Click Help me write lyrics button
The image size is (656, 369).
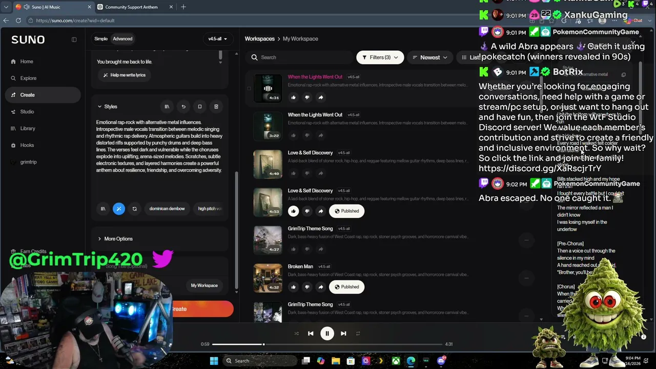pos(125,75)
